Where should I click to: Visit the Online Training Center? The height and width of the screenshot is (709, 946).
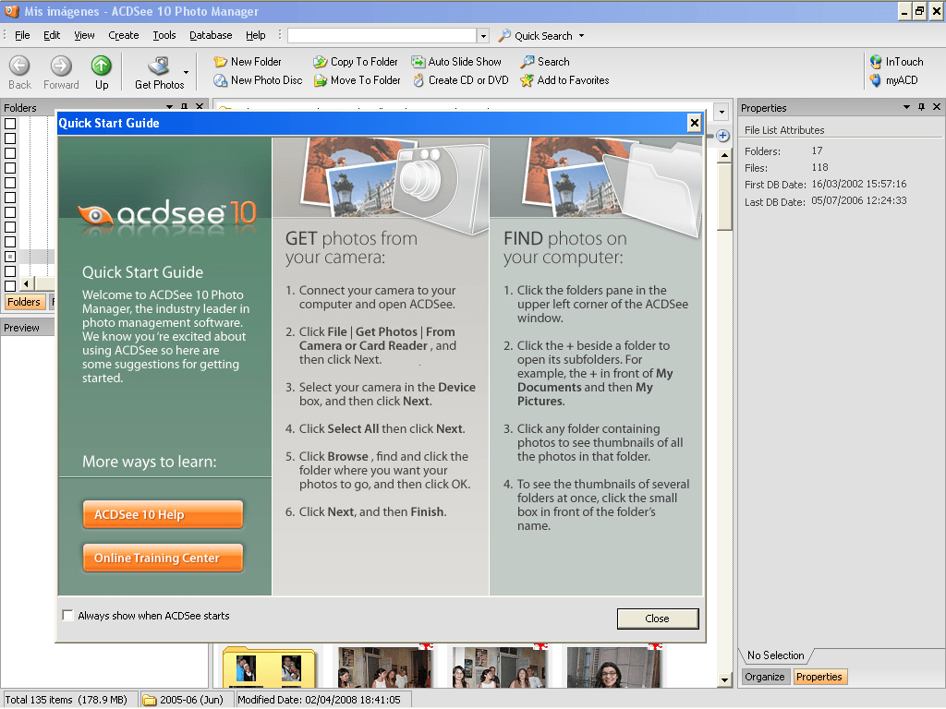163,558
